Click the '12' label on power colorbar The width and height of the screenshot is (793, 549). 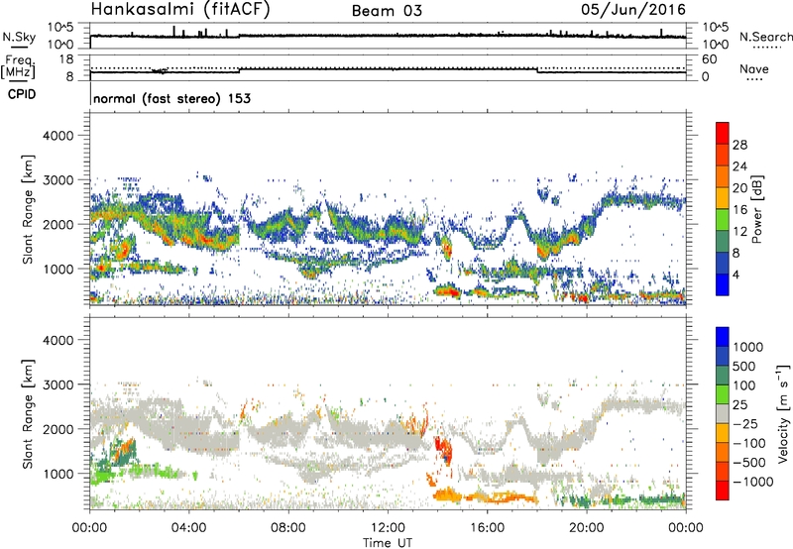[739, 232]
